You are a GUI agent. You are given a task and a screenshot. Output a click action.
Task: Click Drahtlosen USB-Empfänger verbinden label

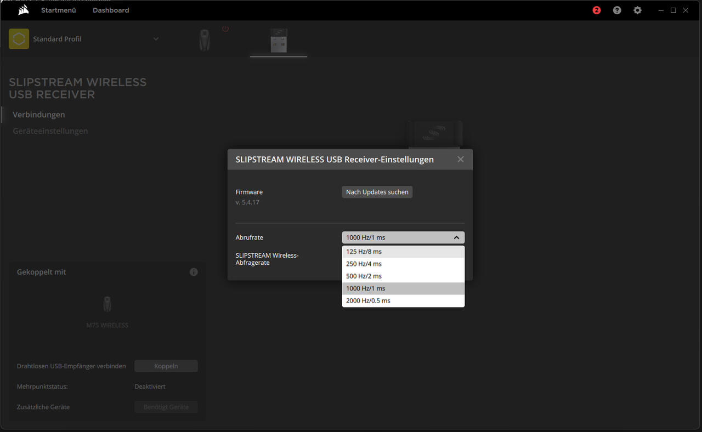click(71, 366)
